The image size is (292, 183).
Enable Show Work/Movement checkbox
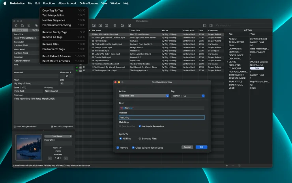(x=15, y=126)
